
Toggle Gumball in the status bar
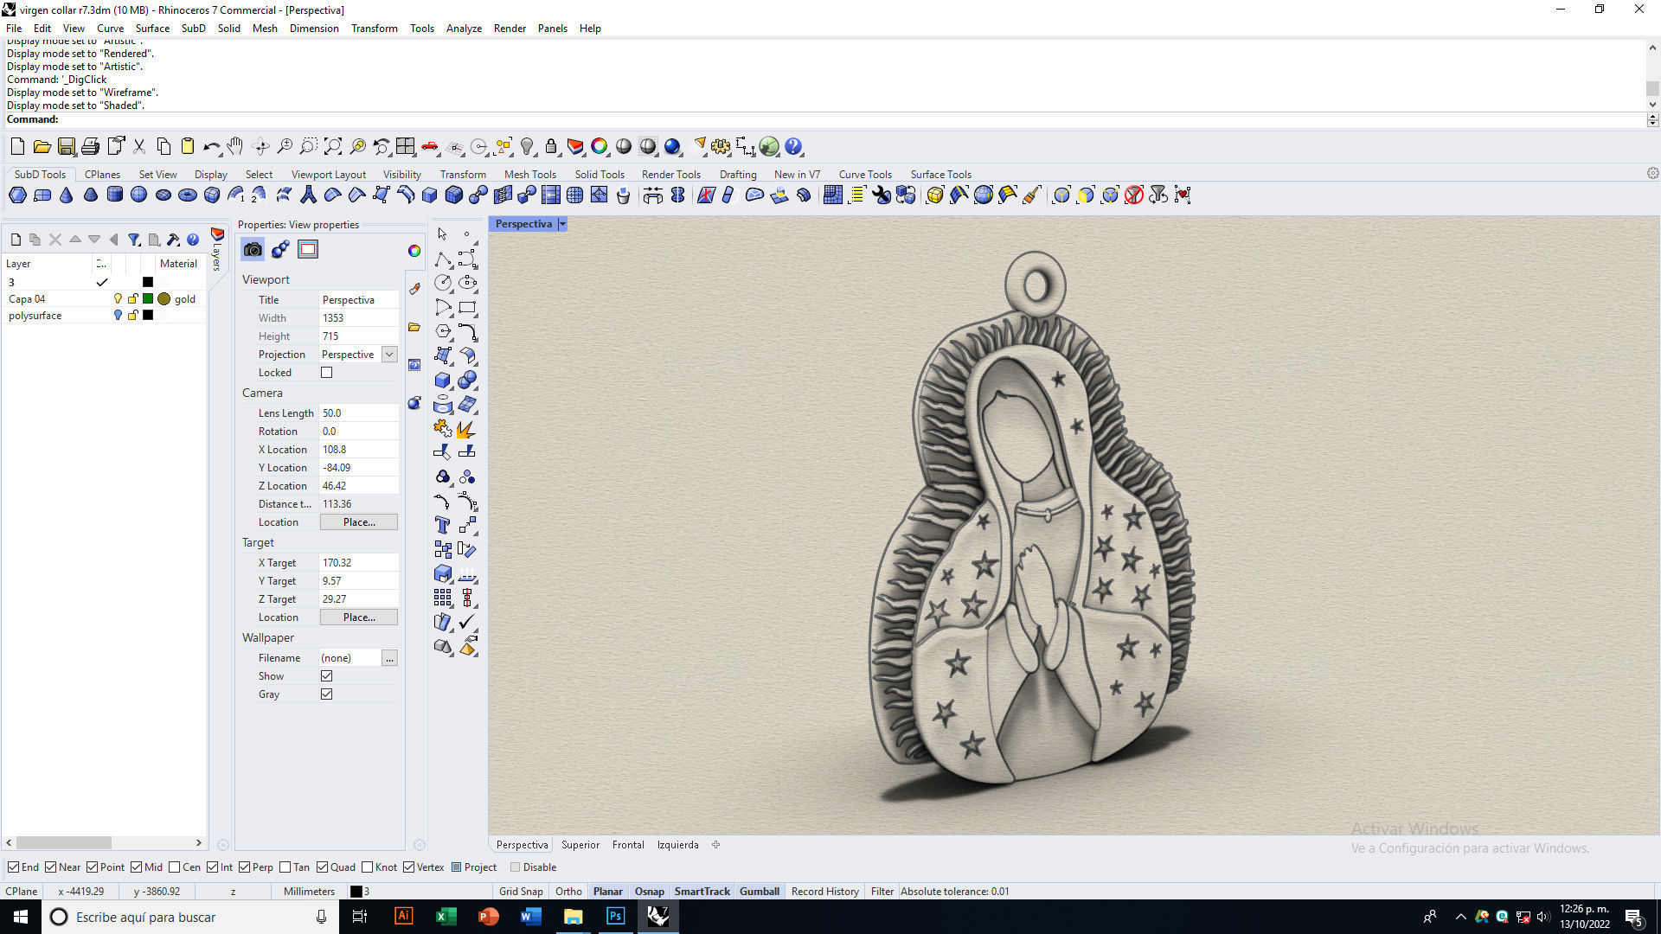tap(760, 892)
